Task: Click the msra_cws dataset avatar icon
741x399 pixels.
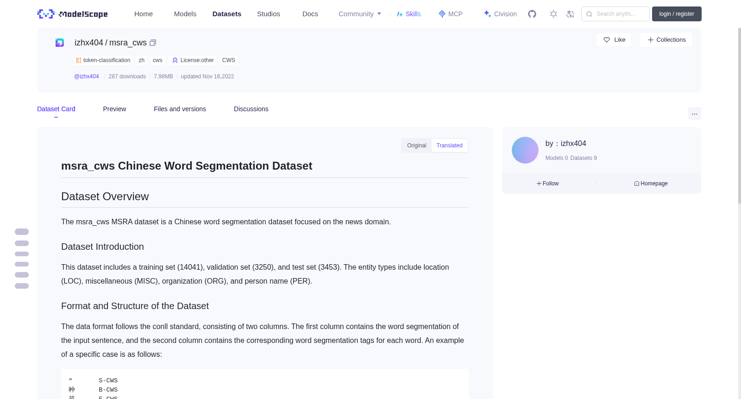Action: point(60,43)
